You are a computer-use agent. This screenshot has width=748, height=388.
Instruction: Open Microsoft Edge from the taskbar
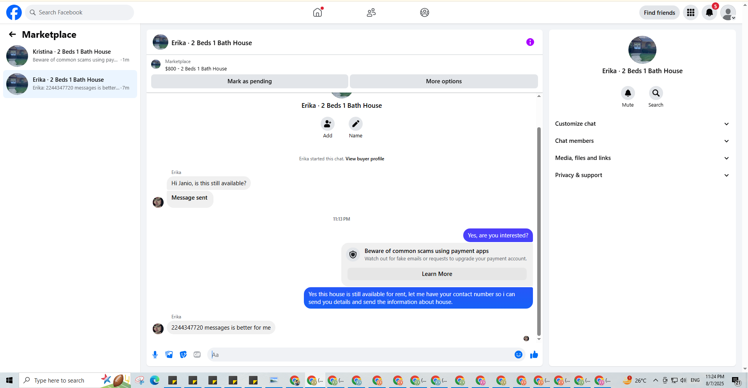155,380
